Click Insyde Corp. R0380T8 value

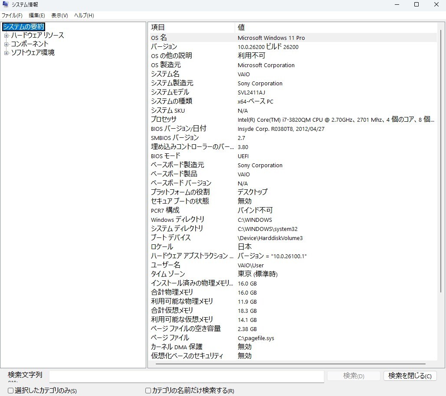click(x=281, y=129)
